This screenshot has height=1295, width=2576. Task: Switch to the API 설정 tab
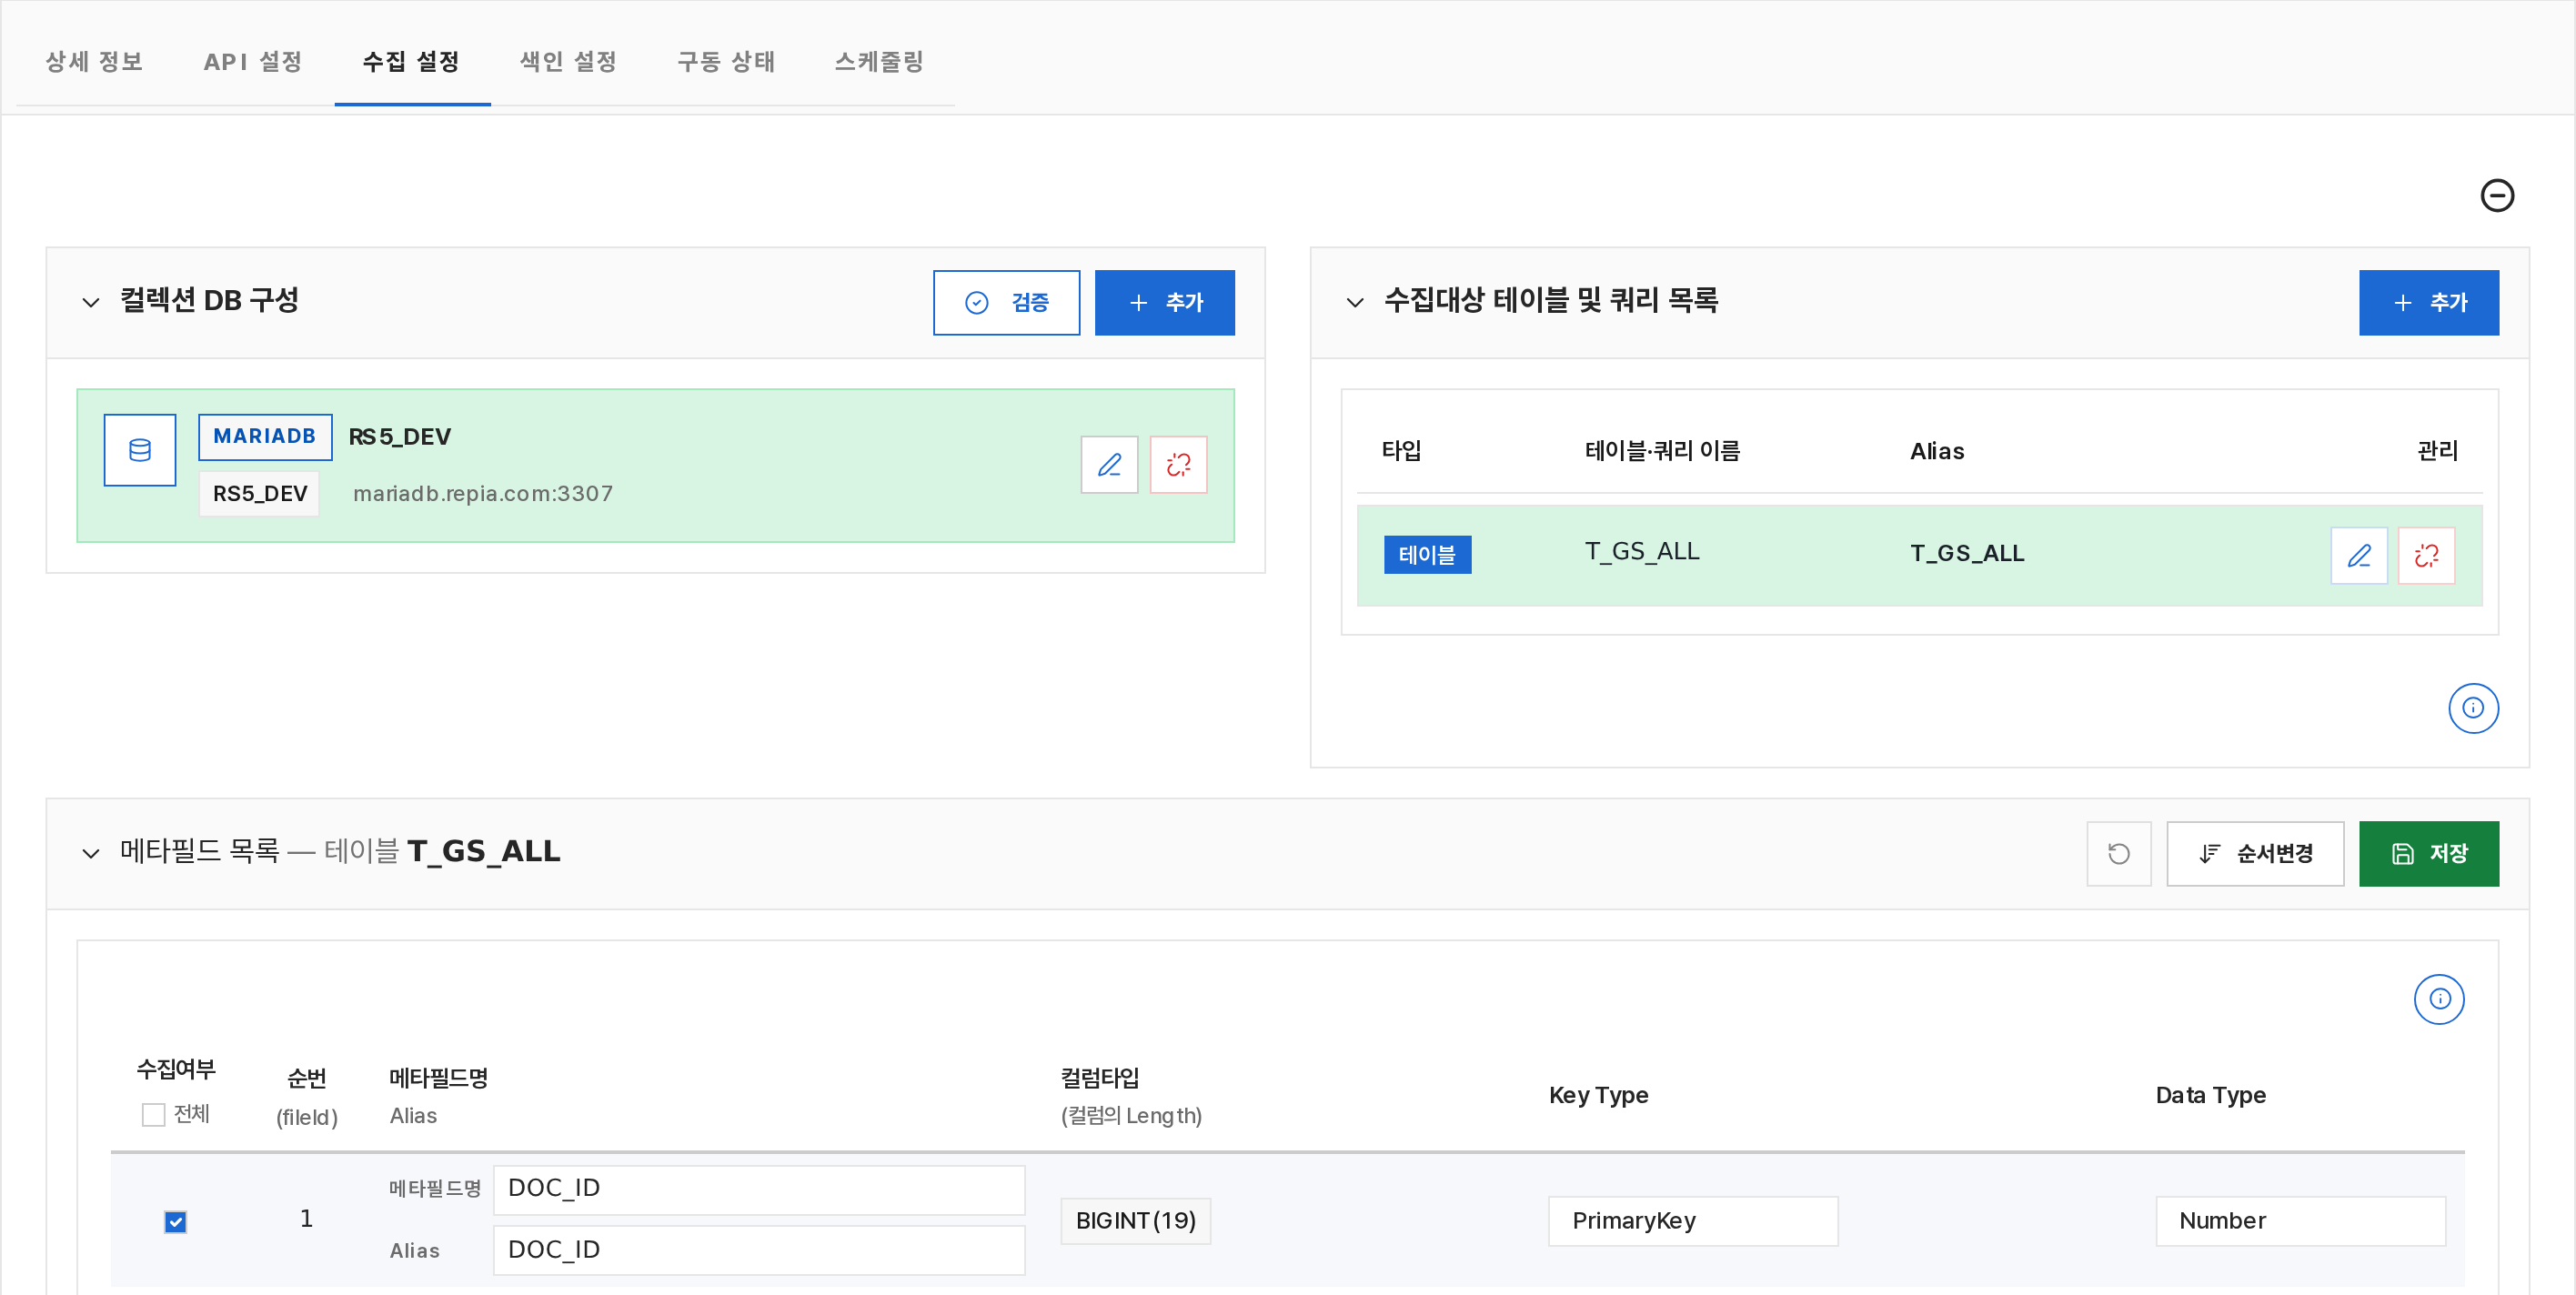pos(253,62)
